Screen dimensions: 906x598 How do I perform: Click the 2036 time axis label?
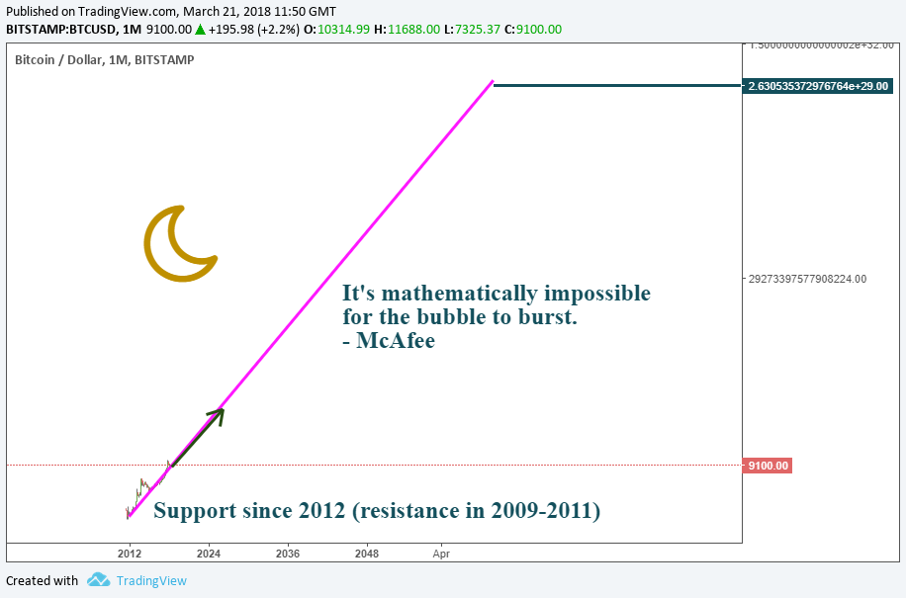(288, 554)
